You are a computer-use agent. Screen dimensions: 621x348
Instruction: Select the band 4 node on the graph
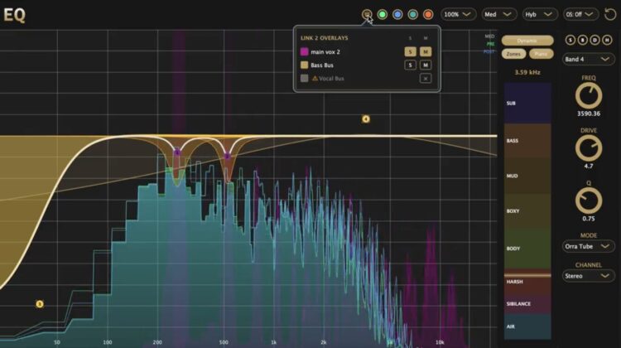(365, 119)
